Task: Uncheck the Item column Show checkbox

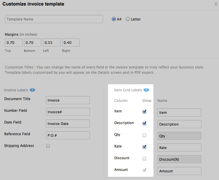Action: 144,112
